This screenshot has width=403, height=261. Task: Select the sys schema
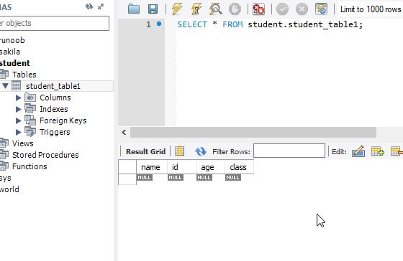tap(6, 178)
